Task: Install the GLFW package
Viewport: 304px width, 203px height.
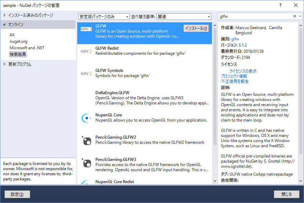Action: (196, 28)
